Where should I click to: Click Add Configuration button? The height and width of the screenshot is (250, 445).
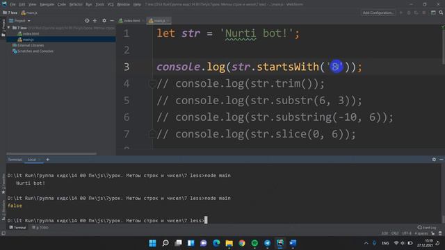tap(378, 12)
